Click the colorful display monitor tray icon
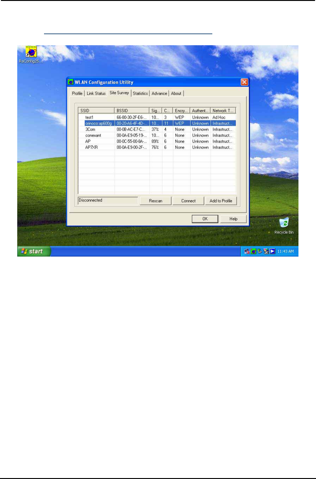Viewport: 316px width, 479px height. pos(266,251)
